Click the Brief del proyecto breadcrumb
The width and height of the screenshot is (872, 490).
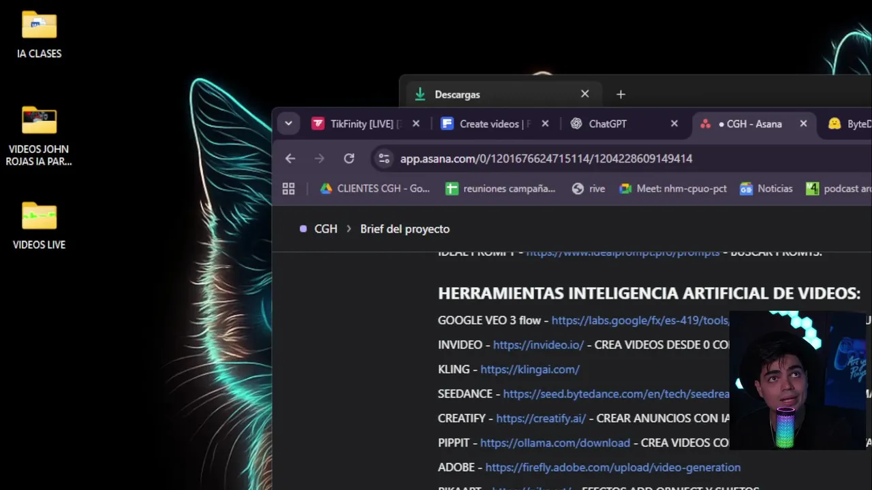click(x=405, y=229)
